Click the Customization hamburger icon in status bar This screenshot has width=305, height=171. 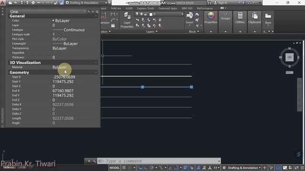coord(302,168)
